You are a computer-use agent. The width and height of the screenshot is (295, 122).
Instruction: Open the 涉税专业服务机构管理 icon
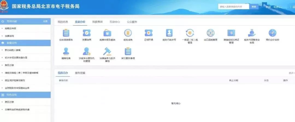pyautogui.click(x=87, y=51)
